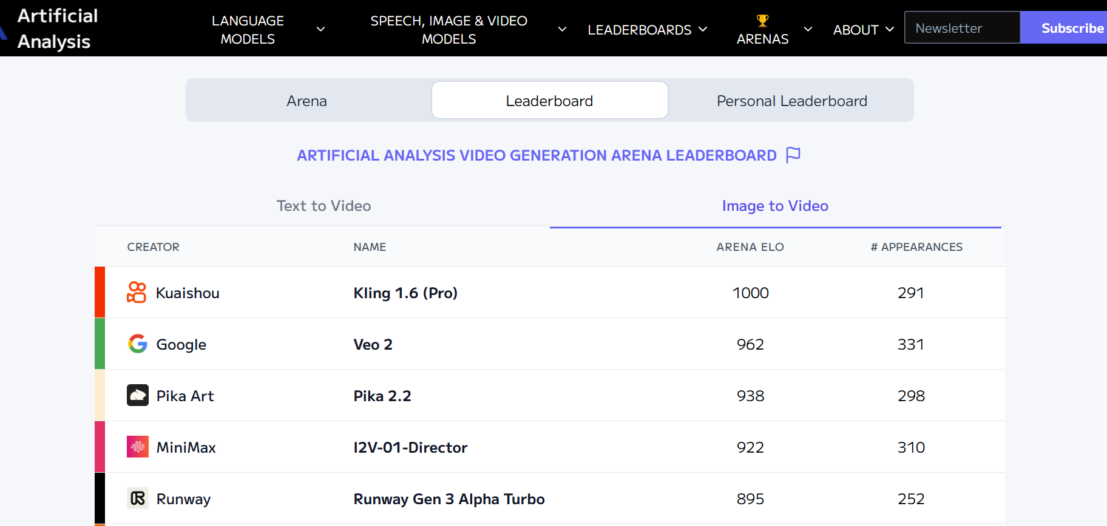Switch to the Arena view
The height and width of the screenshot is (526, 1107).
pyautogui.click(x=306, y=101)
